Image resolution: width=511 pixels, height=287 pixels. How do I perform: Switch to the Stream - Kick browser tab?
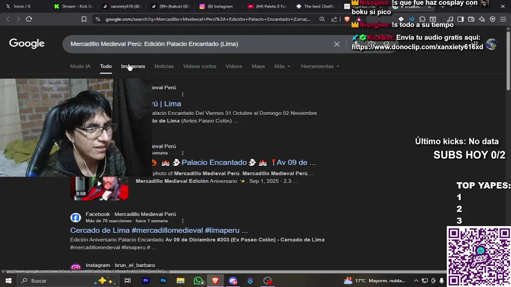(73, 6)
